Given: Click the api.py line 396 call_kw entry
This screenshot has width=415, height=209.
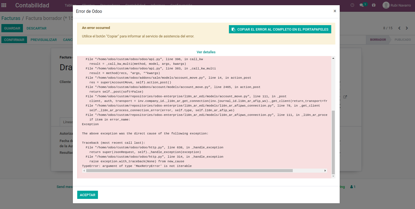Looking at the screenshot, I should [x=144, y=59].
